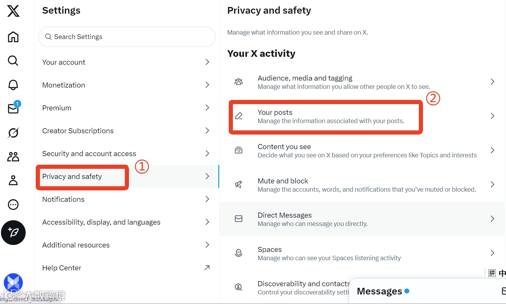Open Messages envelope icon with badge
The height and width of the screenshot is (304, 506).
pos(13,109)
